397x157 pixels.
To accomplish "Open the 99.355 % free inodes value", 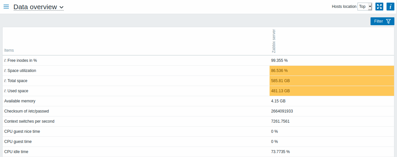I will 279,61.
